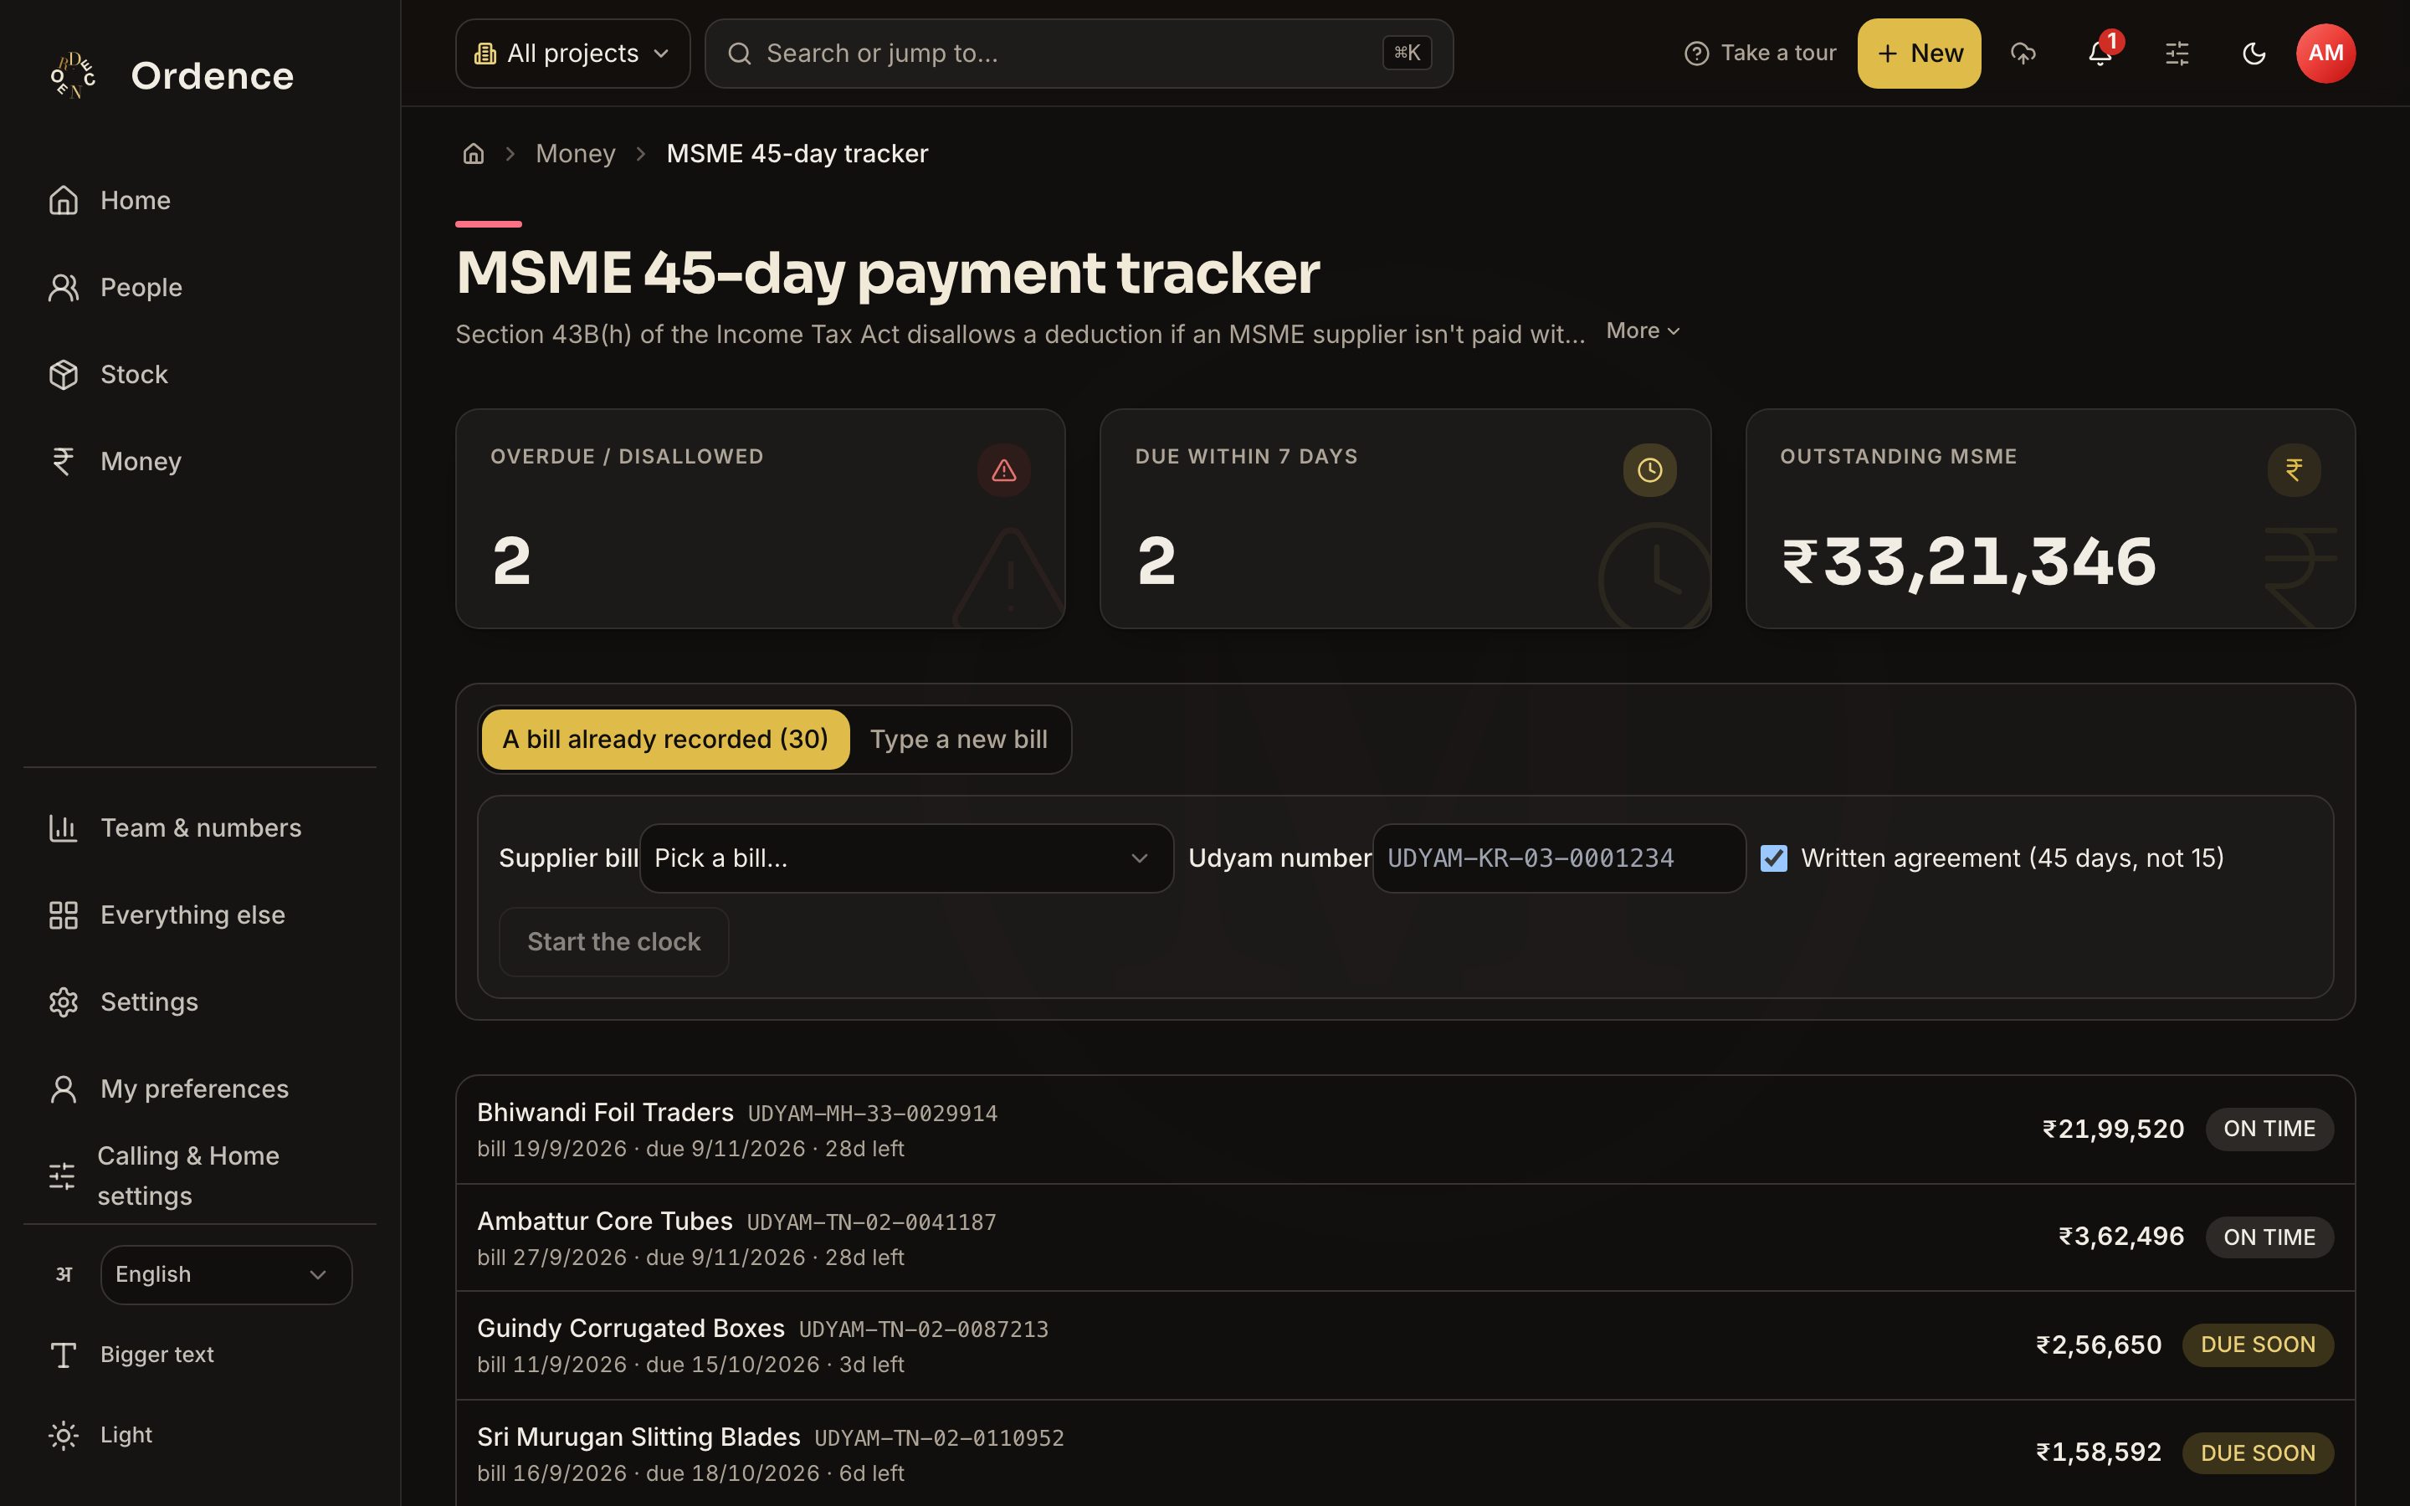This screenshot has width=2410, height=1506.
Task: Click the clock icon on Due within 7 days card
Action: tap(1649, 470)
